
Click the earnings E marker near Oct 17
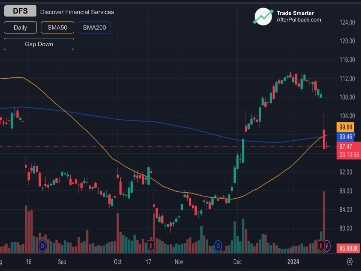[x=151, y=246]
